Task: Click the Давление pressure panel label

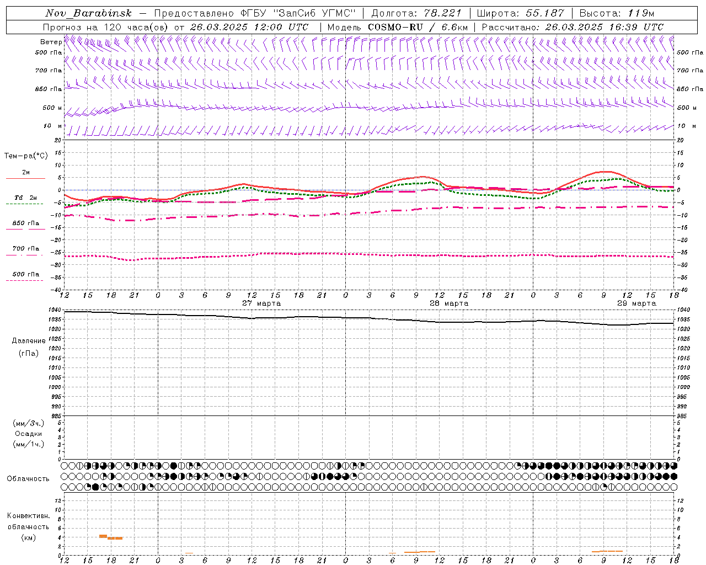Action: (29, 340)
